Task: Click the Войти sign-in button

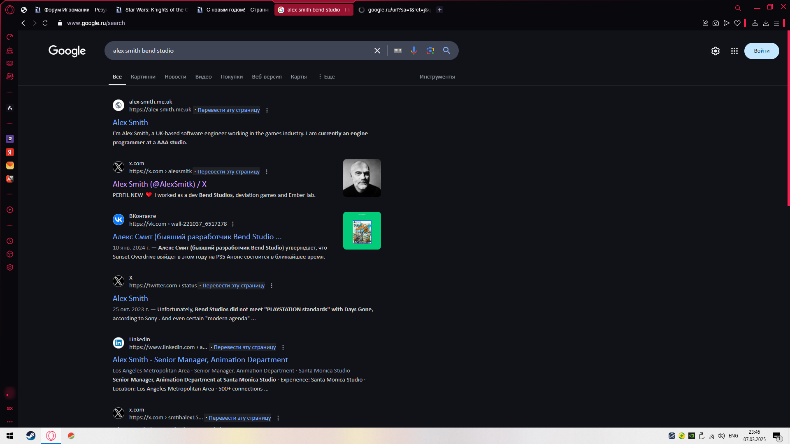Action: [762, 51]
